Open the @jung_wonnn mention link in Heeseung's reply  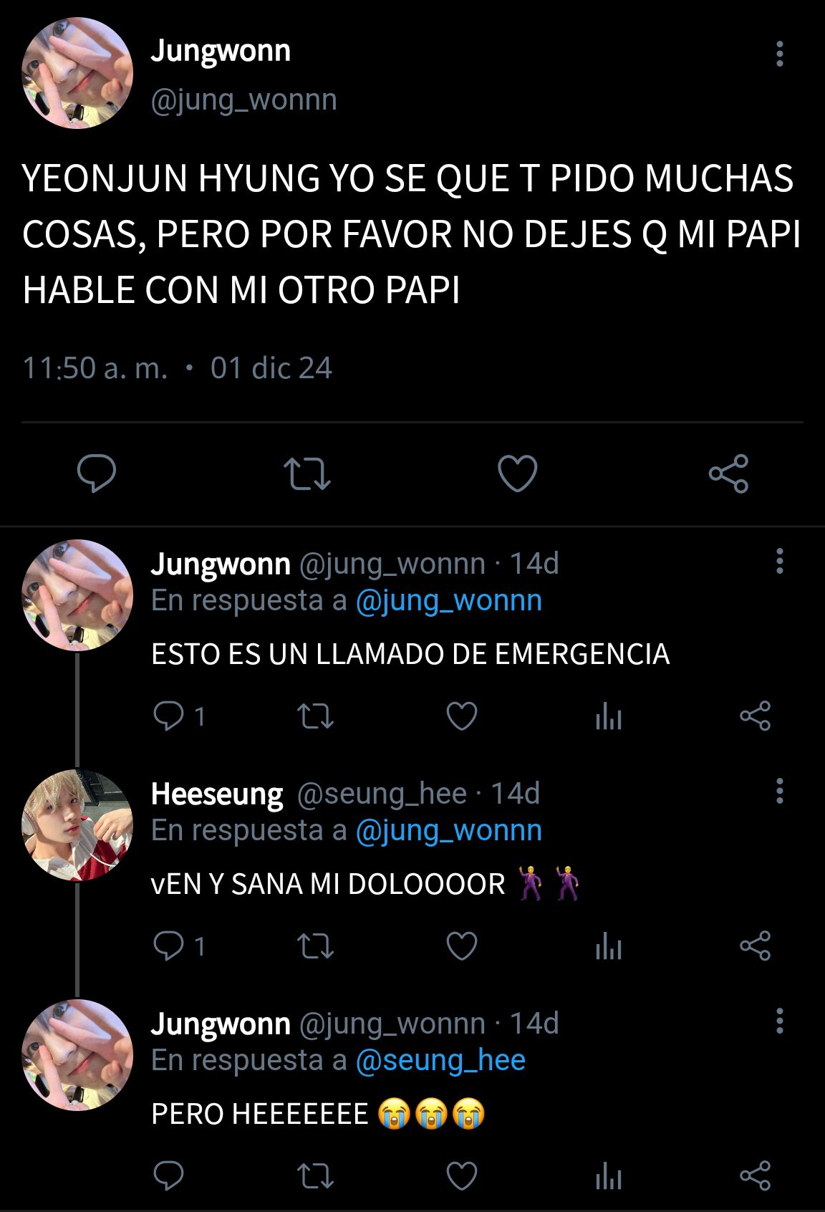click(448, 830)
